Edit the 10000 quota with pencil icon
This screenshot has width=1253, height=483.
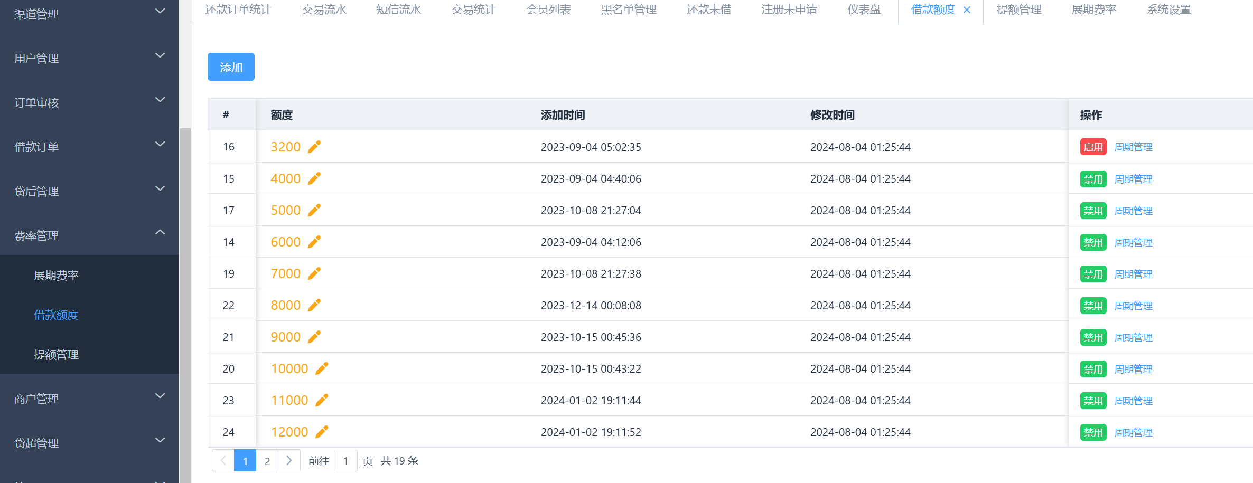point(322,368)
